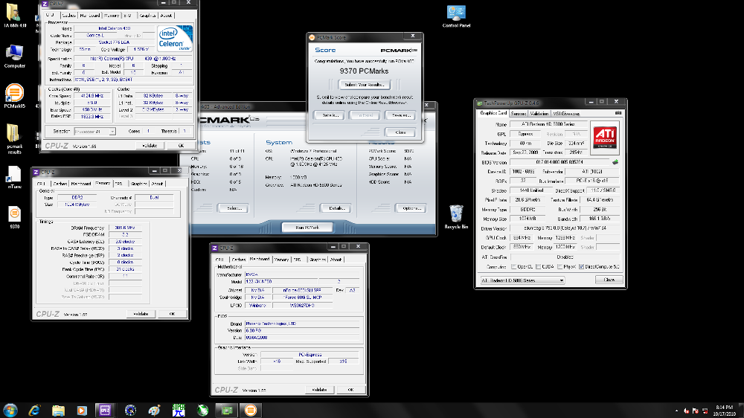Show hidden icons arrow in system tray

click(x=676, y=411)
